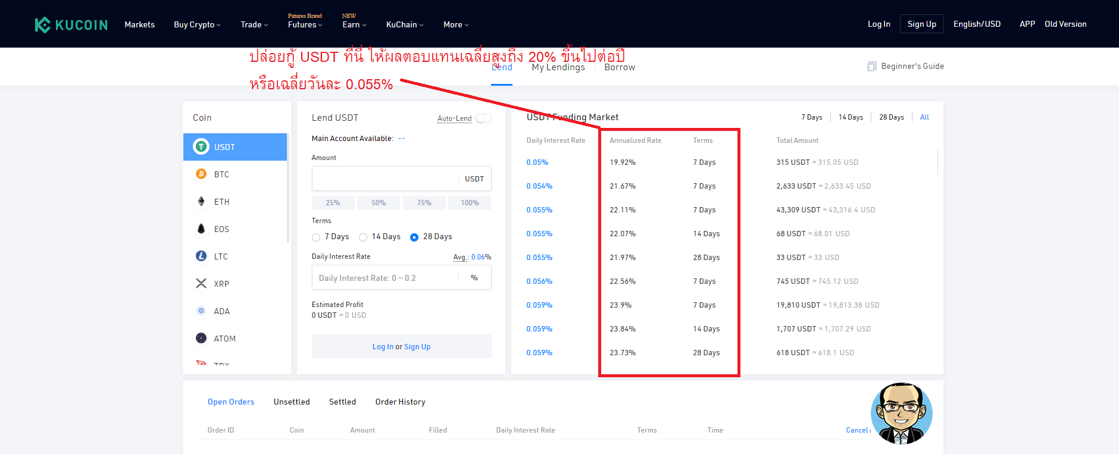Expand Trade dropdown menu
This screenshot has height=454, width=1119.
point(254,24)
